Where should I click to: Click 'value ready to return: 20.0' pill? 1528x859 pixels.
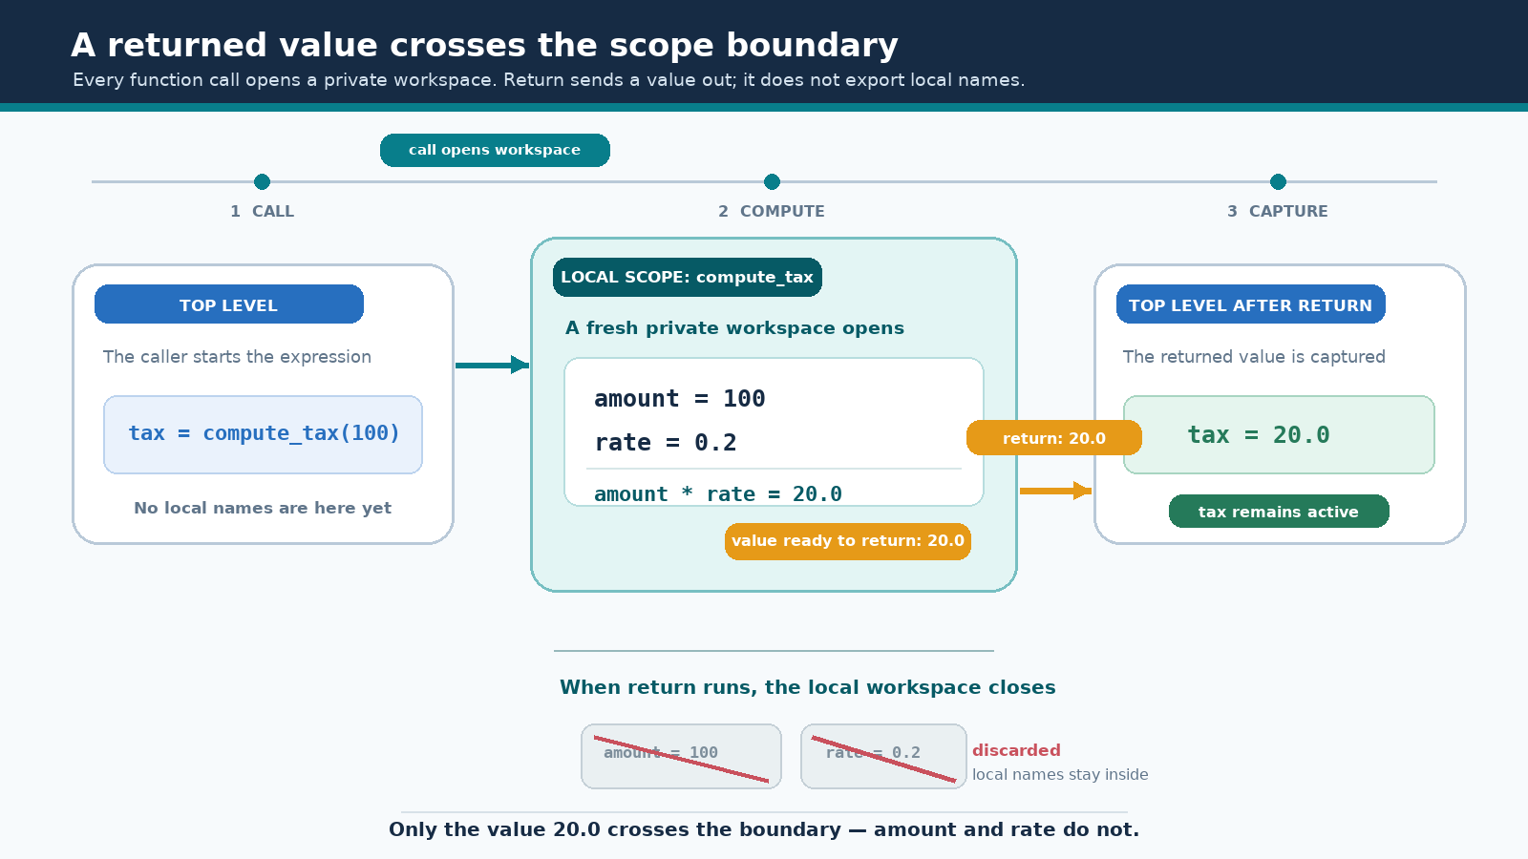(x=848, y=541)
